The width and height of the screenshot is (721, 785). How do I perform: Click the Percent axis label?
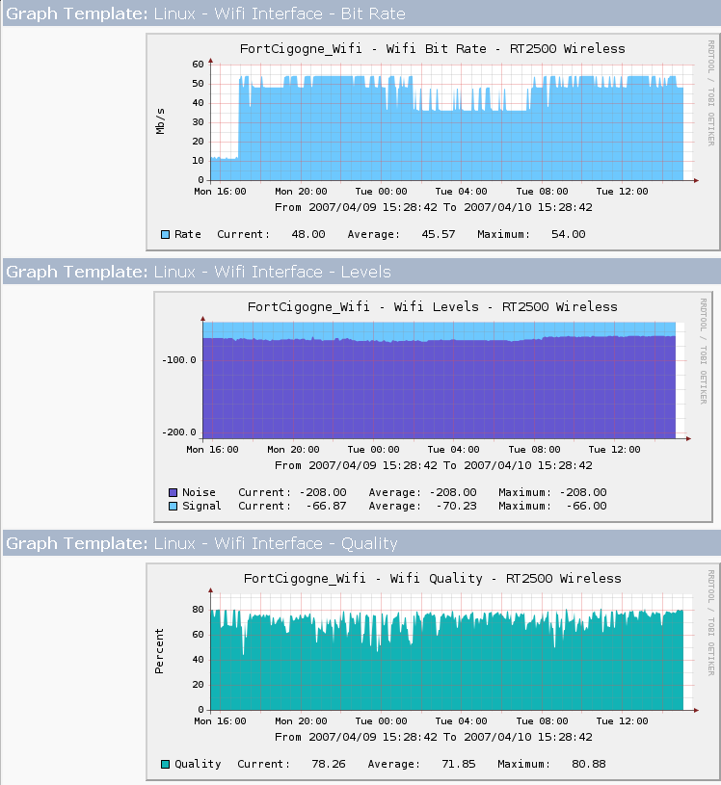[x=159, y=651]
